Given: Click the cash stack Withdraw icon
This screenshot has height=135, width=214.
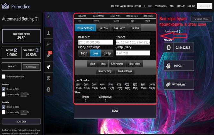Looking at the screenshot, I should (x=168, y=84).
